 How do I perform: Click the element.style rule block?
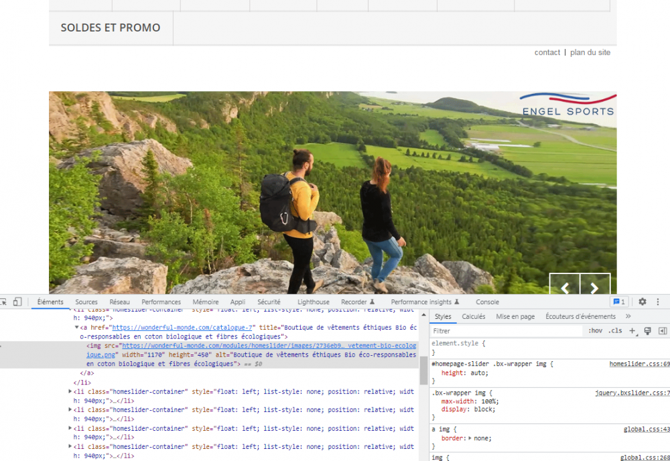tap(550, 348)
